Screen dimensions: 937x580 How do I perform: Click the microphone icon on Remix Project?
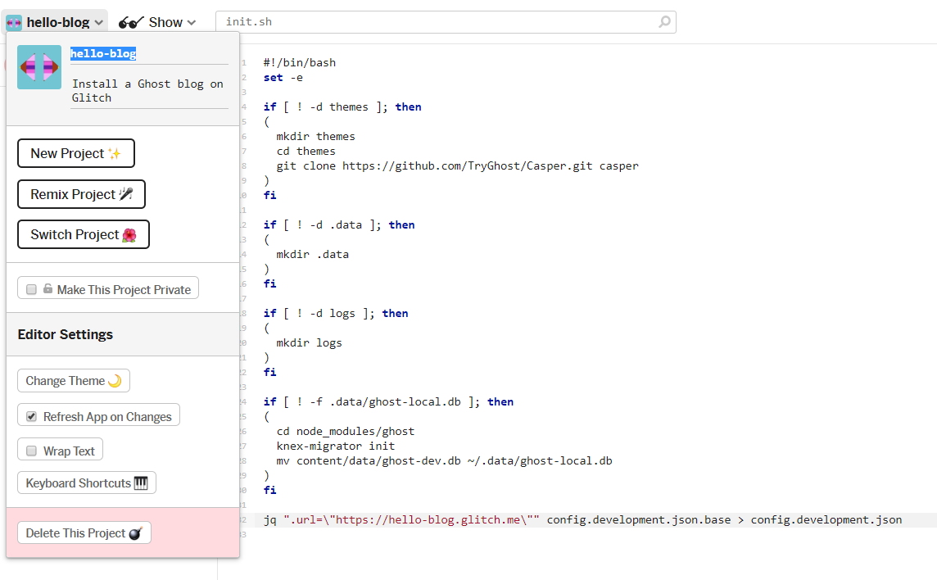(x=125, y=193)
